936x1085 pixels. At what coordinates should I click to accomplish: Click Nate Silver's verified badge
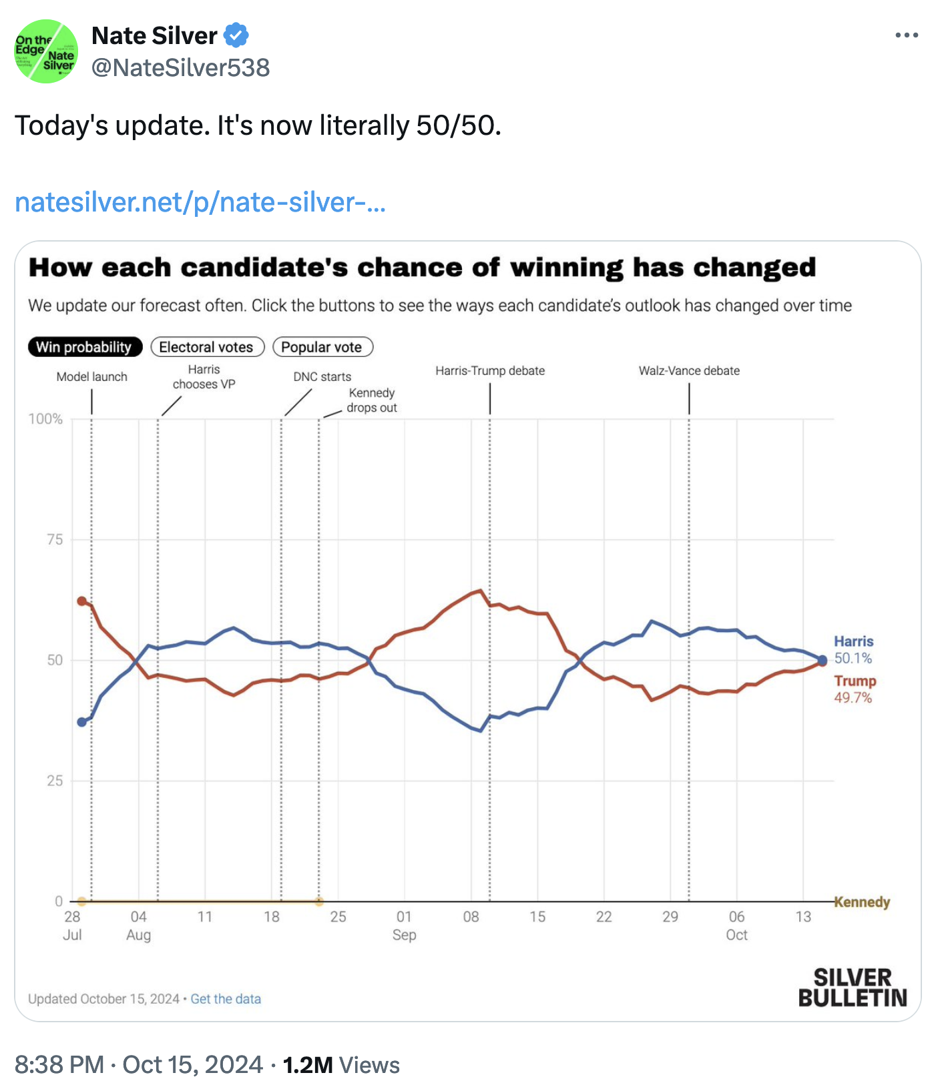(235, 35)
